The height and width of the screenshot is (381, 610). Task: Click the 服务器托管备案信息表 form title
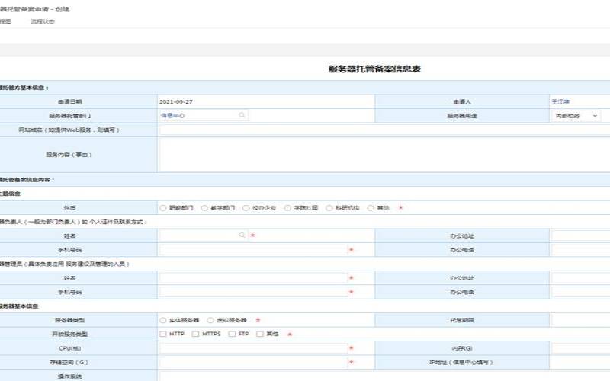[374, 69]
